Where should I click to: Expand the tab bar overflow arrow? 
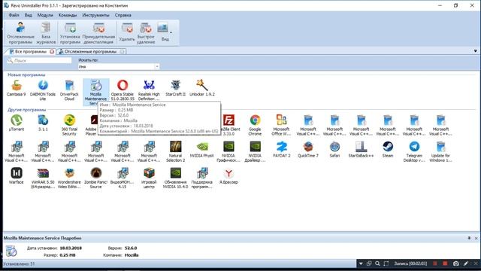click(x=475, y=51)
